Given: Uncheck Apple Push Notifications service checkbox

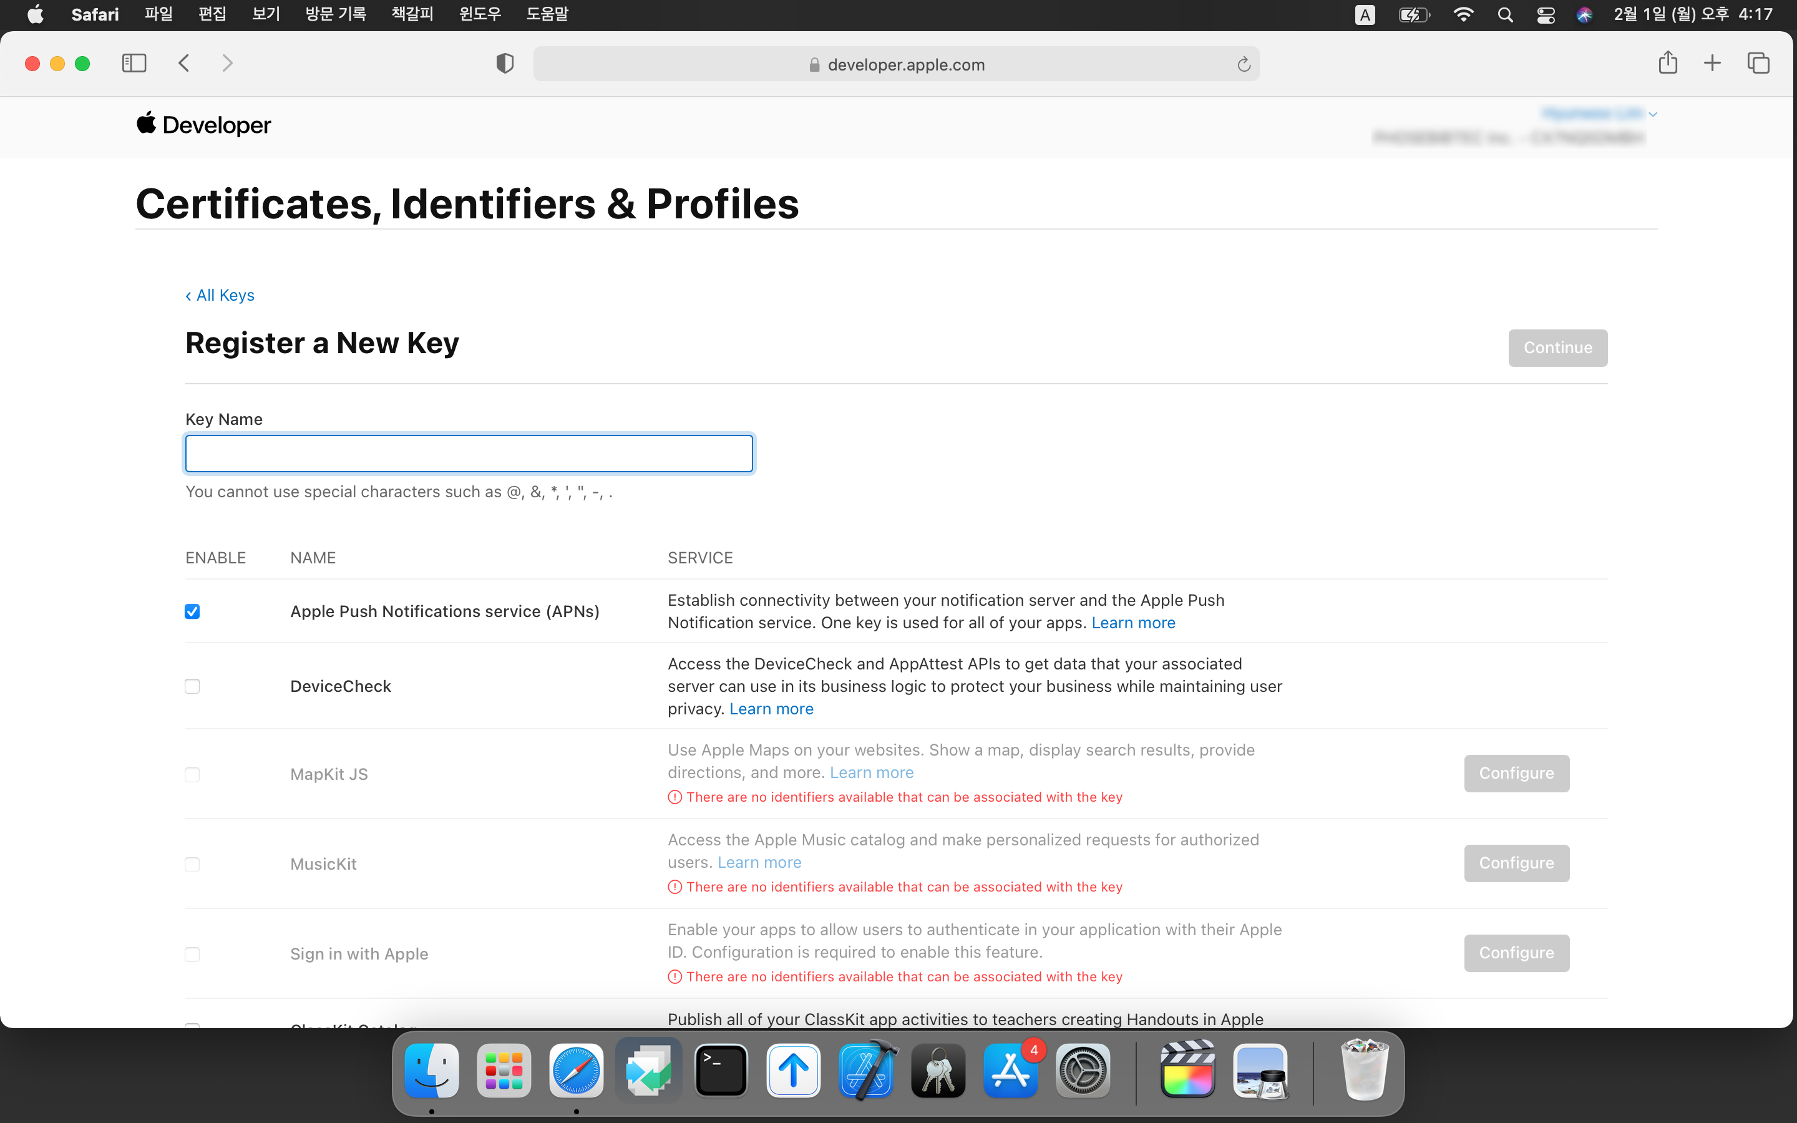Looking at the screenshot, I should (x=192, y=611).
